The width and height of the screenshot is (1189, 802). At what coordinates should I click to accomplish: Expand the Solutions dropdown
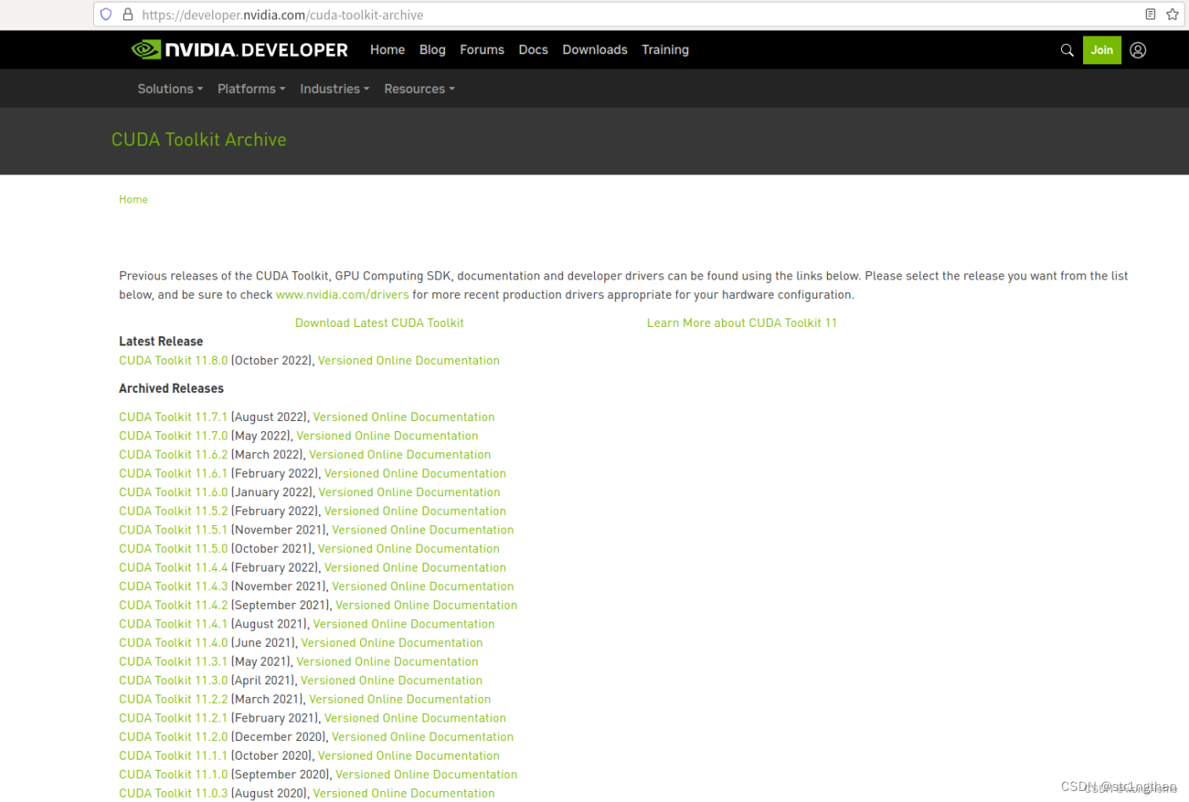tap(170, 89)
